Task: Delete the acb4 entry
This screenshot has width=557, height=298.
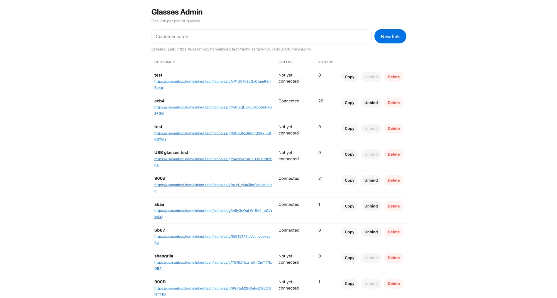Action: point(394,103)
